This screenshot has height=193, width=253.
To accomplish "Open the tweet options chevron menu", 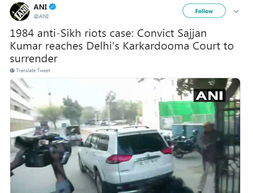I will coord(236,11).
